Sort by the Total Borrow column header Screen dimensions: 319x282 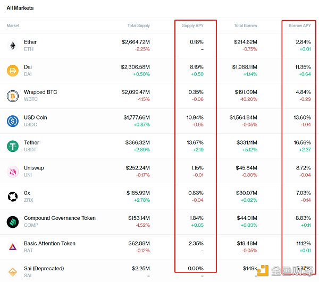point(246,25)
